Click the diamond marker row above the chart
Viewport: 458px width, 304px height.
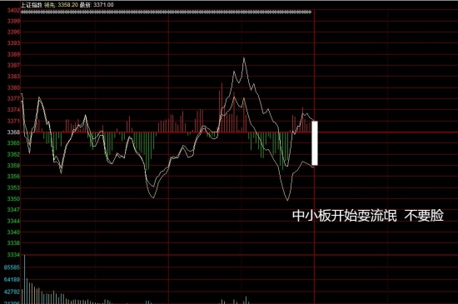click(167, 12)
